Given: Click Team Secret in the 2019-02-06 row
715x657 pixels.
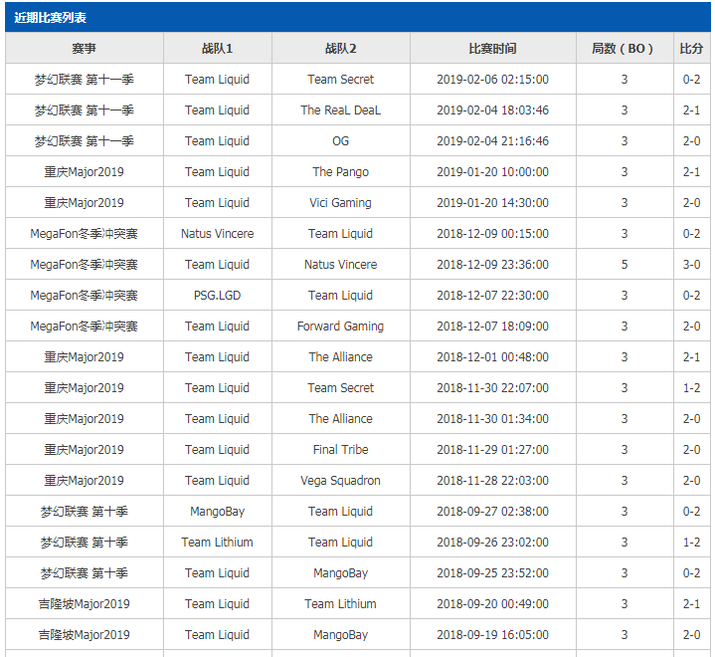Looking at the screenshot, I should pos(340,80).
